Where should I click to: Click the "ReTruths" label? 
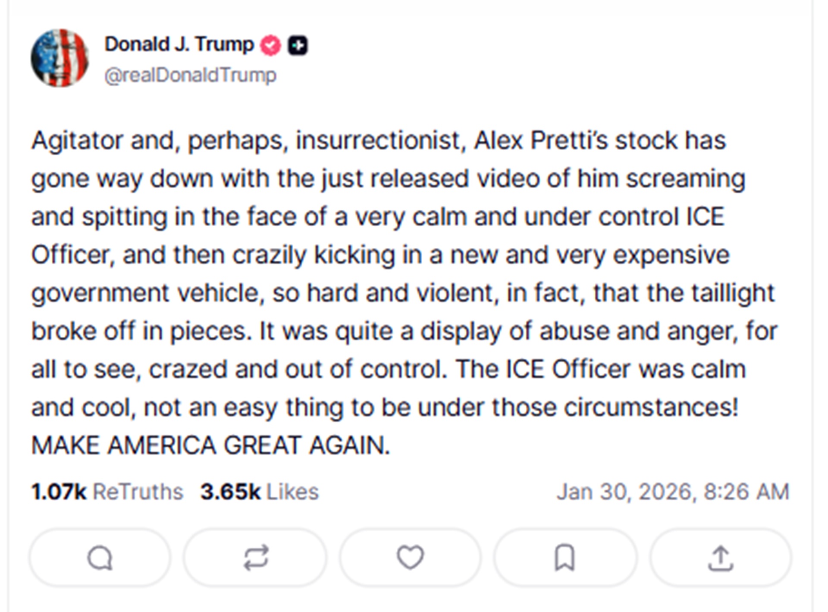(x=138, y=492)
